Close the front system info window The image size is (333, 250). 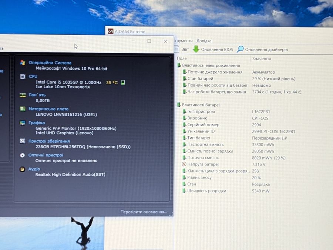165,41
